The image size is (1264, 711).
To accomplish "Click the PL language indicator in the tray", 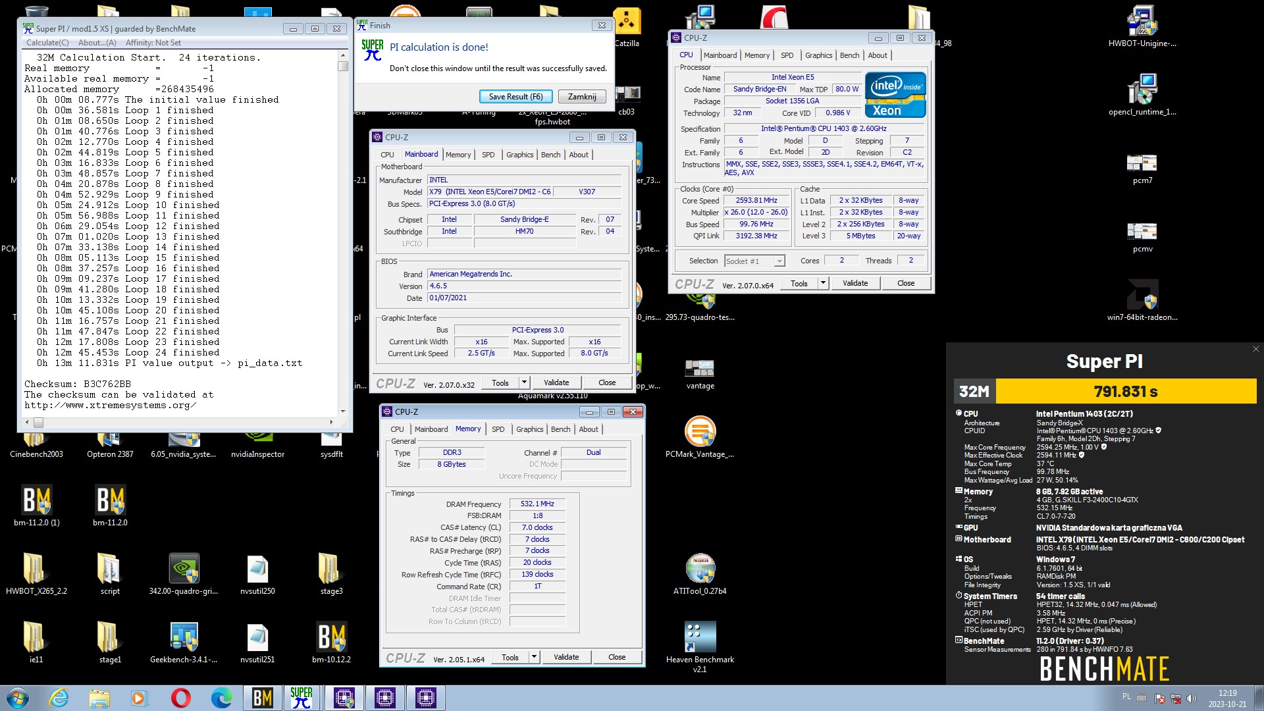I will [1126, 697].
